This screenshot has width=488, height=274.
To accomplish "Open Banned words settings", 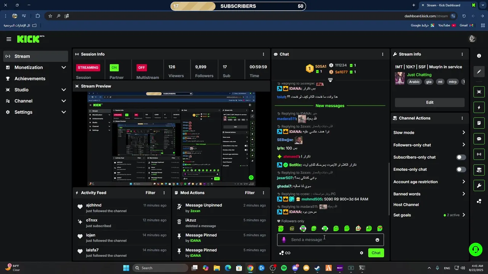I will click(x=430, y=194).
